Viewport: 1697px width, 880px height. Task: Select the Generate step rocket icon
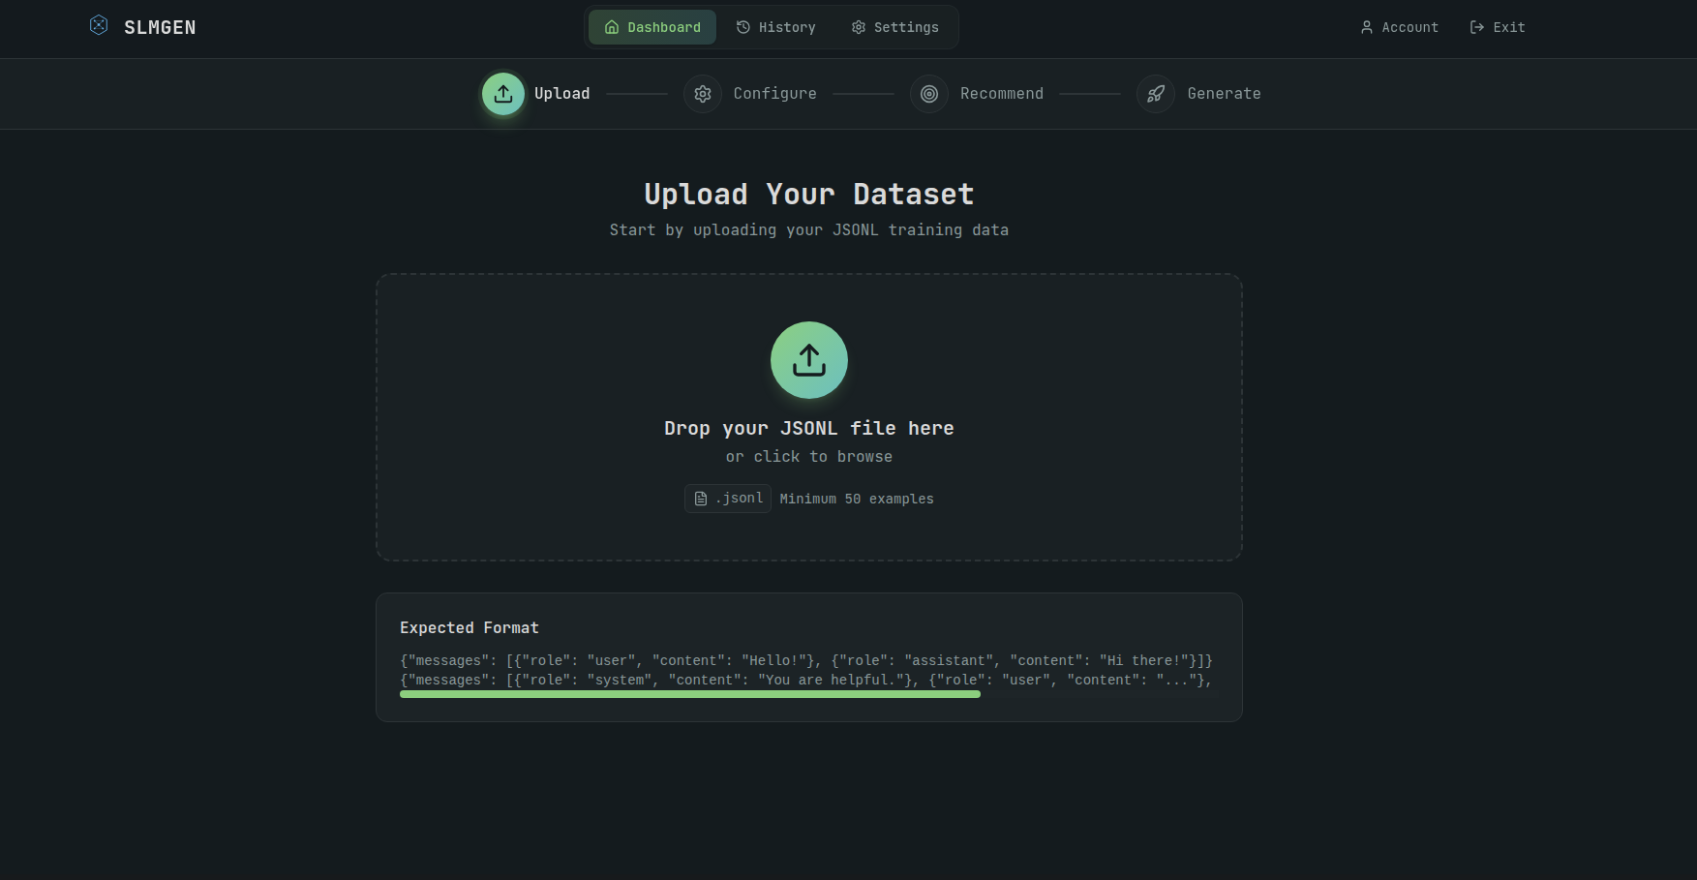1156,94
